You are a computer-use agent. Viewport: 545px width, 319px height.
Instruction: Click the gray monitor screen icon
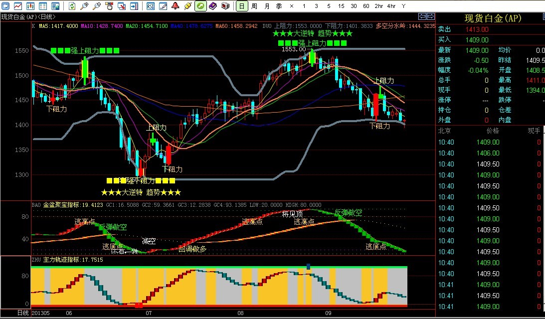tap(225, 6)
